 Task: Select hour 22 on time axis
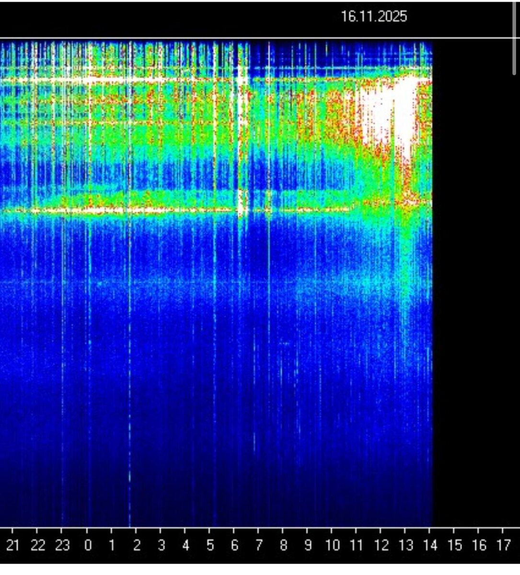pyautogui.click(x=37, y=545)
